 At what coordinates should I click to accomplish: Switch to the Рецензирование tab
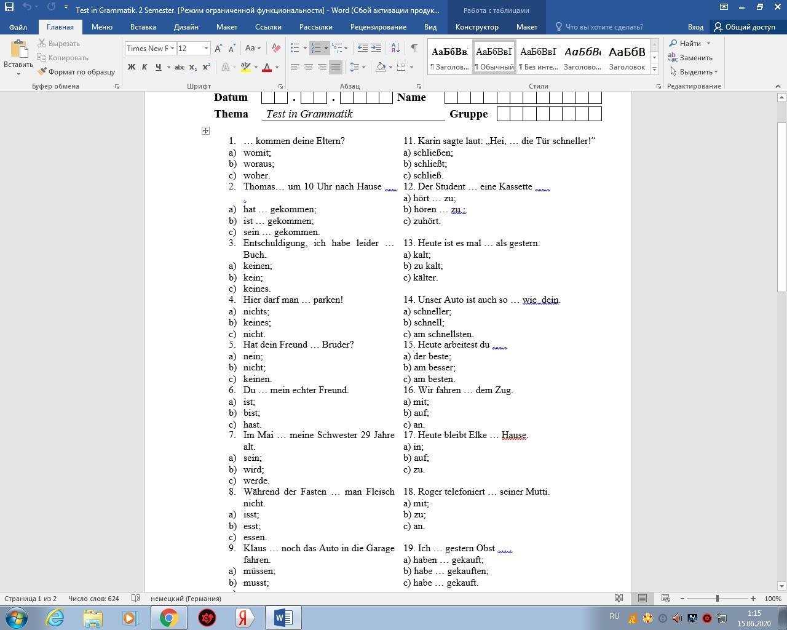pos(378,27)
